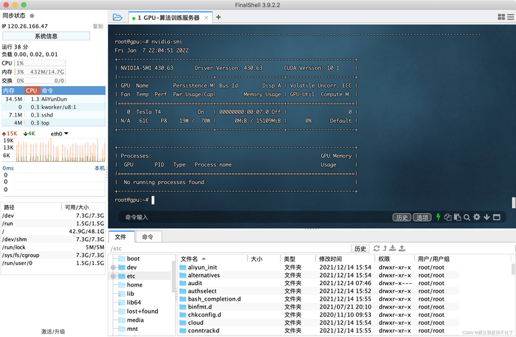Add a new connection tab with plus
516x337 pixels.
(x=218, y=17)
